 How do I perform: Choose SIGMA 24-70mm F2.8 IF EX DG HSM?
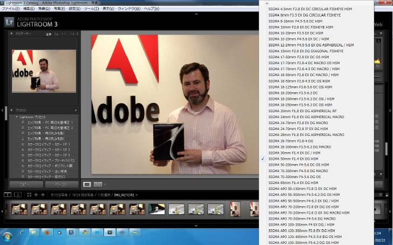298,129
